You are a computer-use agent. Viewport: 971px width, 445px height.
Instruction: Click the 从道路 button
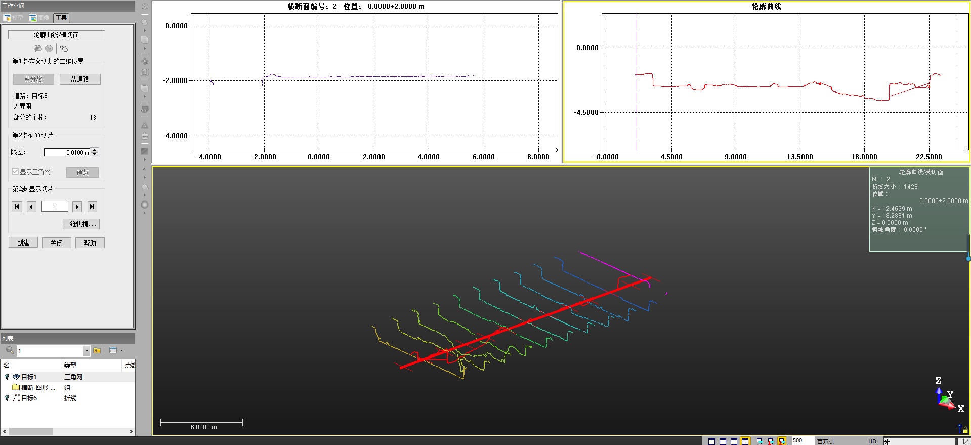80,79
